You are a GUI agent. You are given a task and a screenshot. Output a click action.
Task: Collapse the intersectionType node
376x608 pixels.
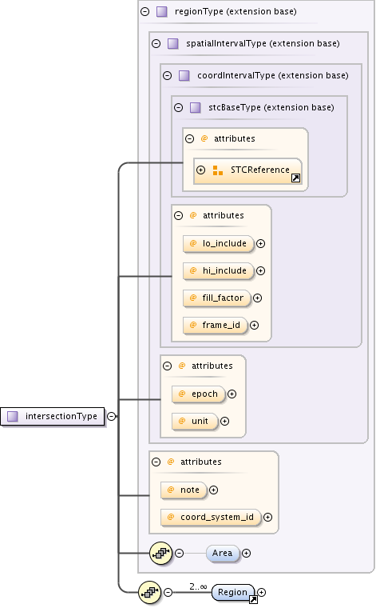112,416
